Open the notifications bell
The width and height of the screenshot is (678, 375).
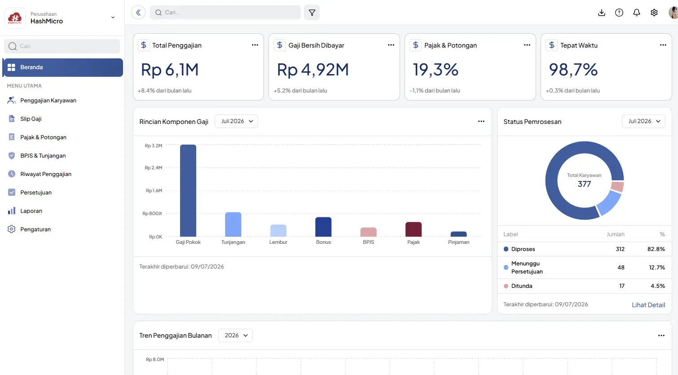(x=637, y=13)
